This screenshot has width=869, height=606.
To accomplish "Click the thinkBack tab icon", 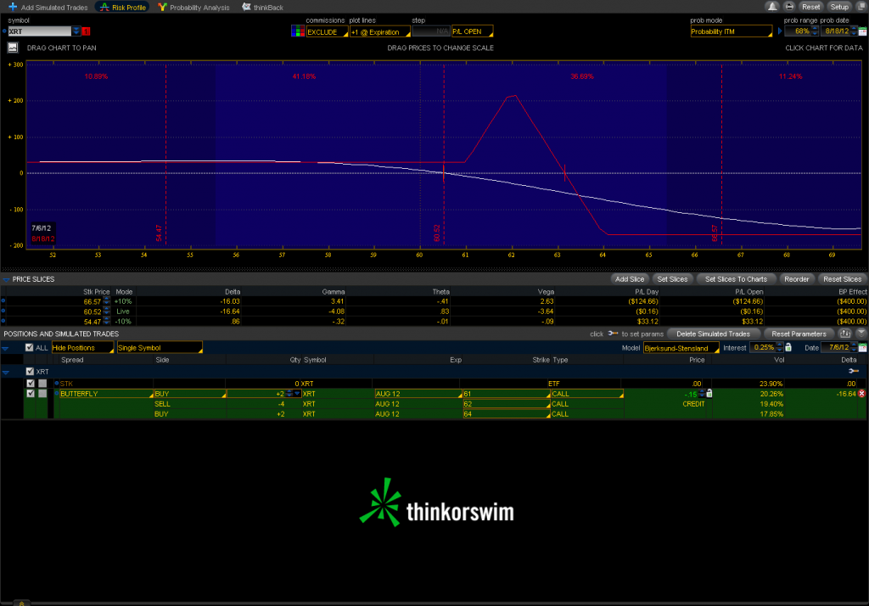I will pyautogui.click(x=246, y=7).
